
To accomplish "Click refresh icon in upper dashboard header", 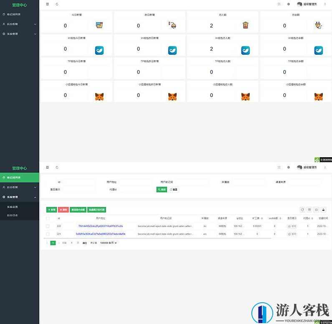I will 57,4.
